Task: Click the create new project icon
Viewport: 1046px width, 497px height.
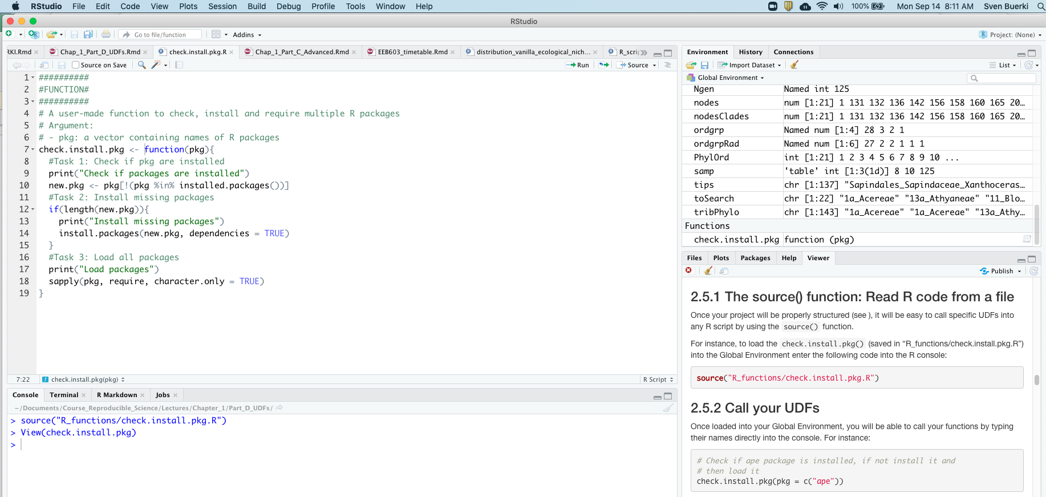Action: click(x=34, y=34)
